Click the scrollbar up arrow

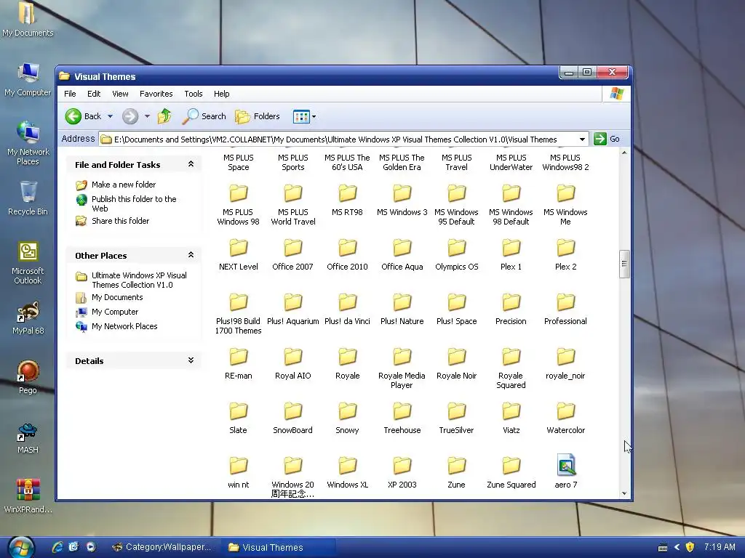coord(624,153)
